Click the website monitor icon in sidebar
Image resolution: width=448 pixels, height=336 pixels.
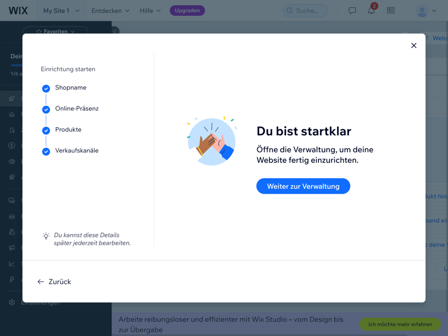point(12,200)
